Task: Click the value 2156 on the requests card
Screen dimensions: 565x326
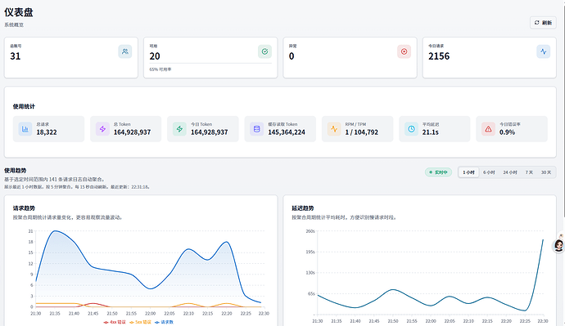Action: pos(439,56)
